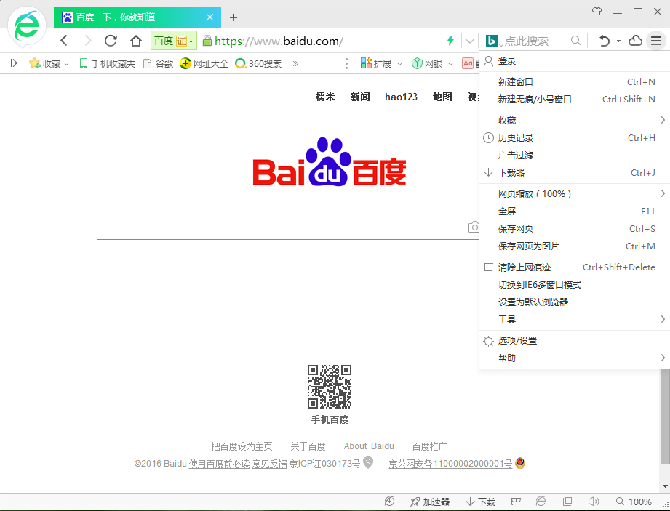This screenshot has height=511, width=670.
Task: Click the lightning speed mode icon
Action: coord(450,41)
